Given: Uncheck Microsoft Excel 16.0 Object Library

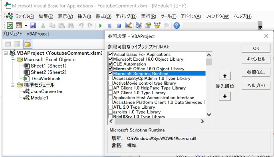Looking at the screenshot, I should (110, 59).
